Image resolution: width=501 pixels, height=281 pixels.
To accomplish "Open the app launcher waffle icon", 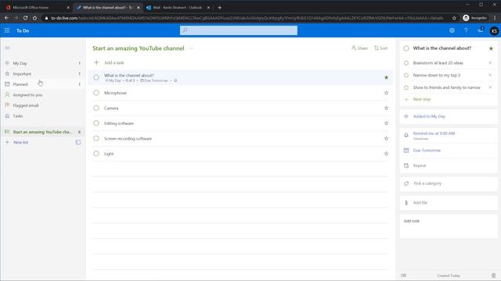I will click(7, 30).
